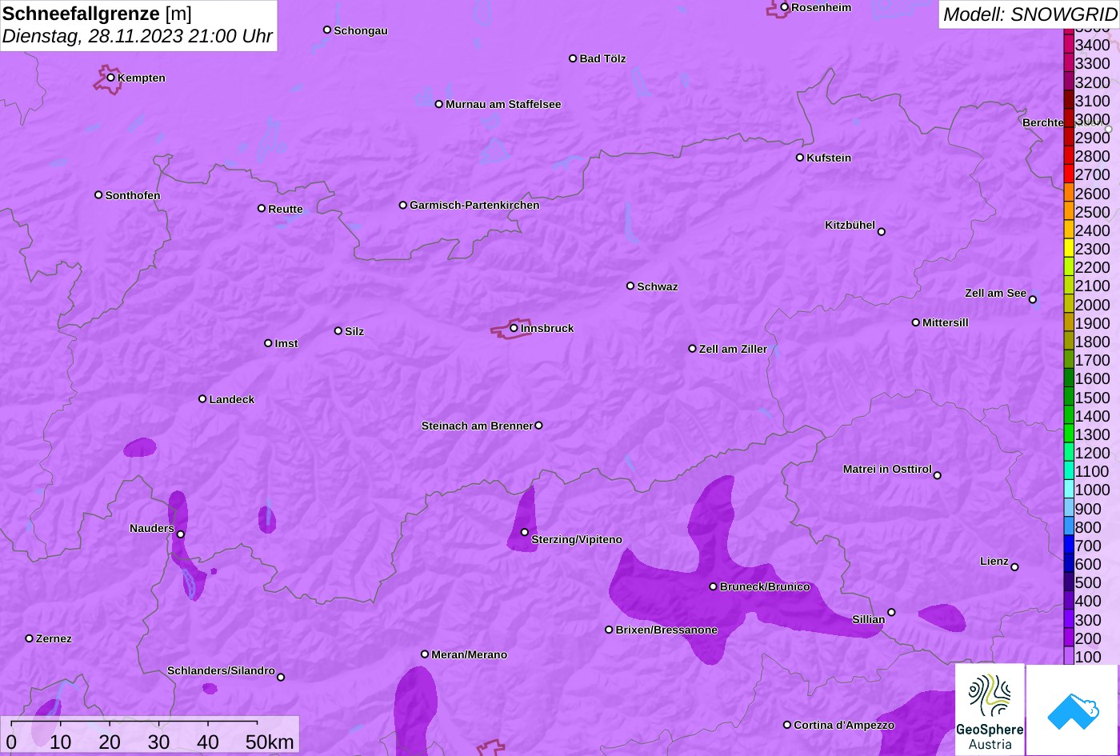1120x756 pixels.
Task: Select the Schlanders/Silandro marker
Action: pyautogui.click(x=281, y=678)
